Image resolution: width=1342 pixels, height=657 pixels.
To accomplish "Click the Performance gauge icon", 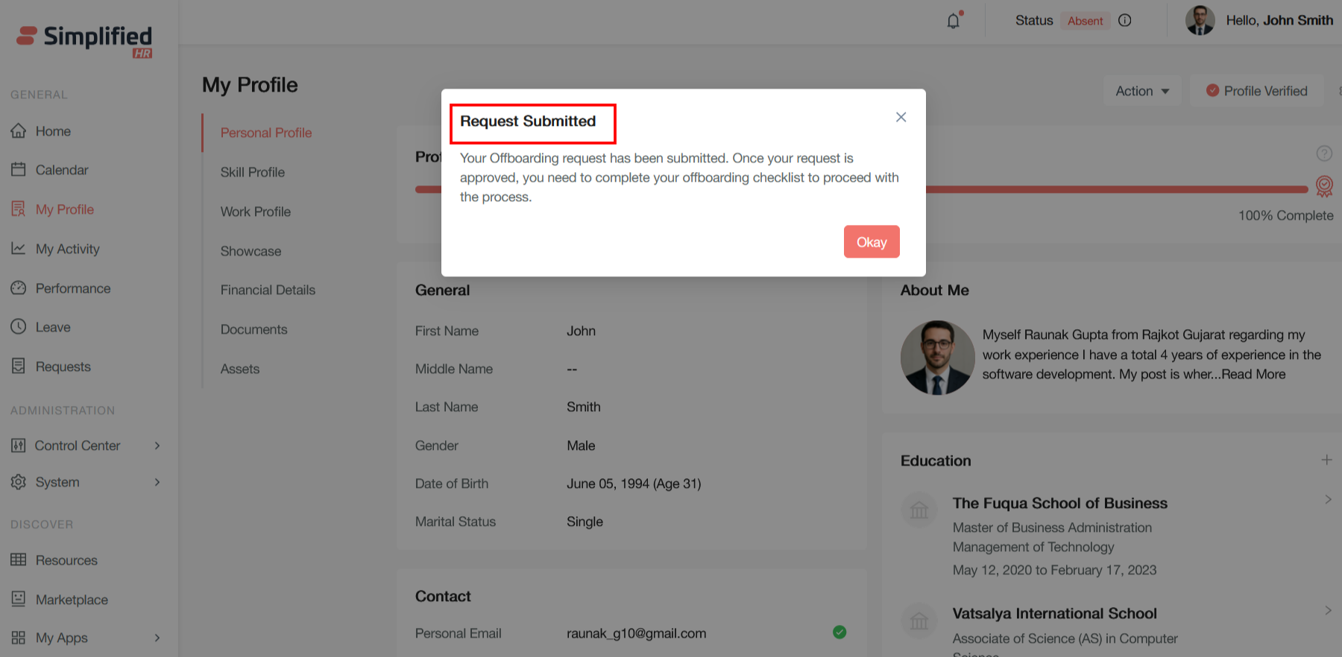I will click(19, 288).
